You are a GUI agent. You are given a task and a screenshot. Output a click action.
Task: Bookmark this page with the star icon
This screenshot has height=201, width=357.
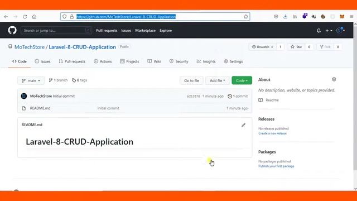(x=245, y=17)
